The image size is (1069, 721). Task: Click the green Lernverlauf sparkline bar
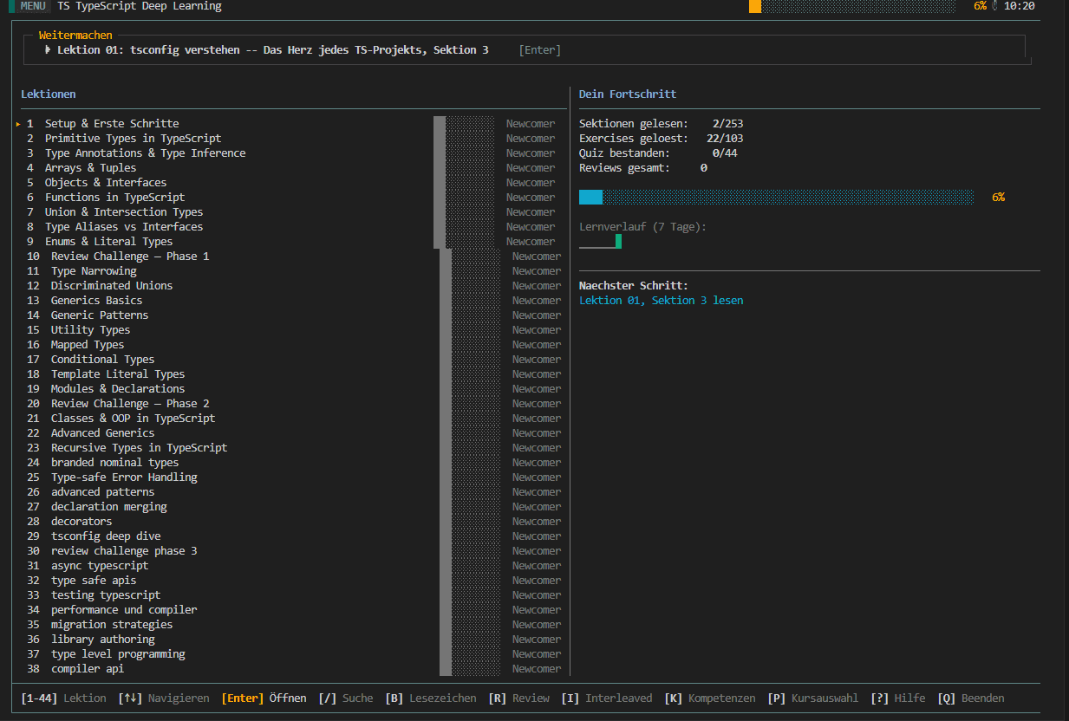click(618, 241)
